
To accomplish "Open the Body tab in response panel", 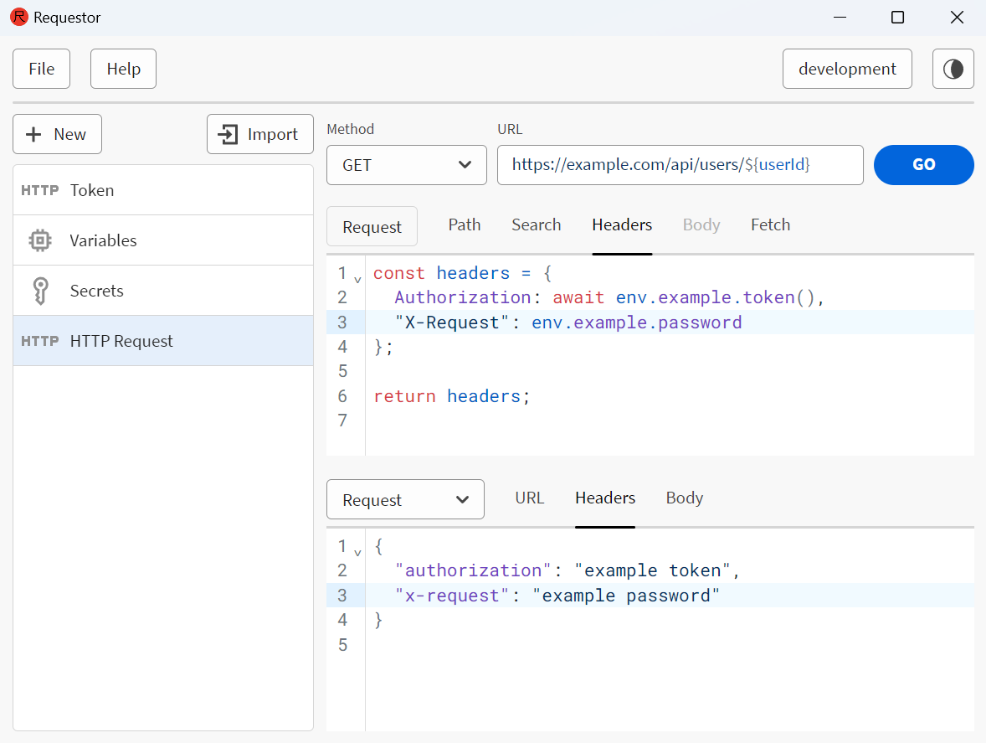I will [x=684, y=498].
